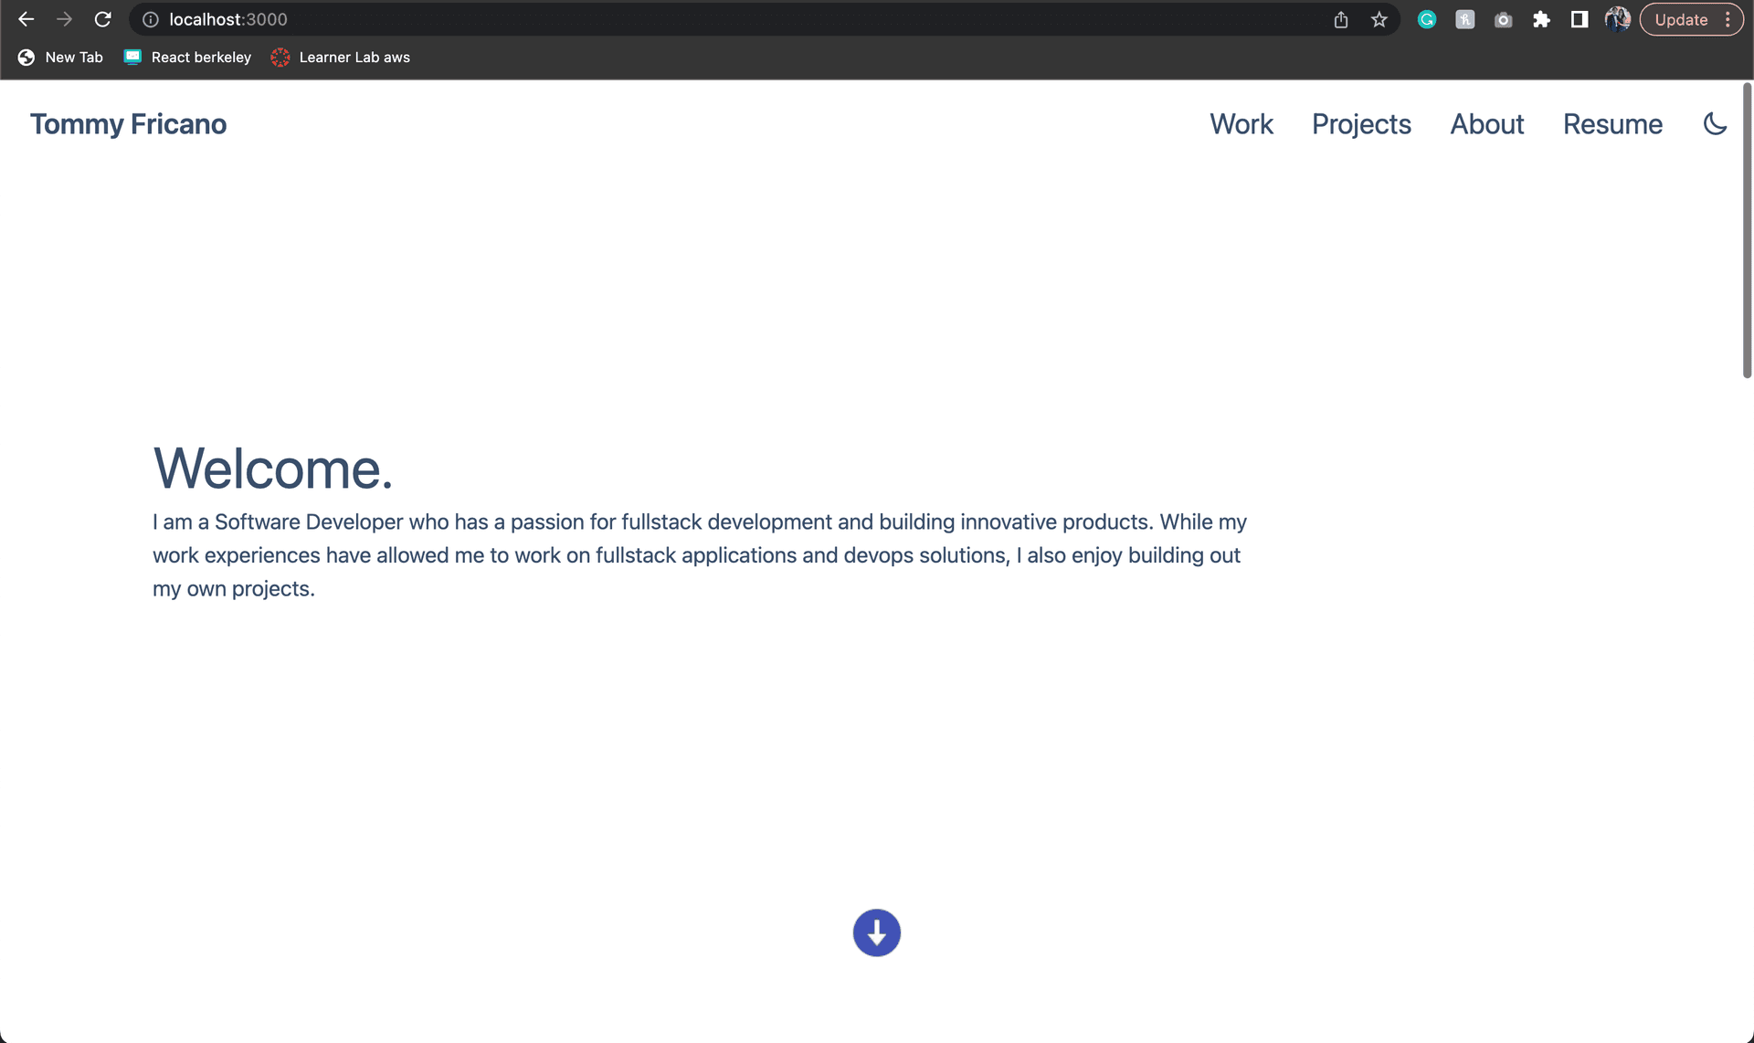
Task: Toggle the browser side panel icon
Action: click(1580, 19)
